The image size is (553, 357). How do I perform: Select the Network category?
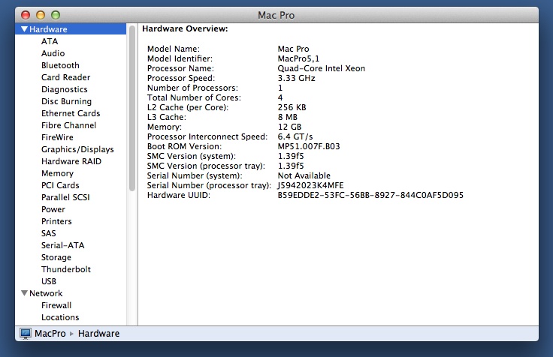point(46,293)
